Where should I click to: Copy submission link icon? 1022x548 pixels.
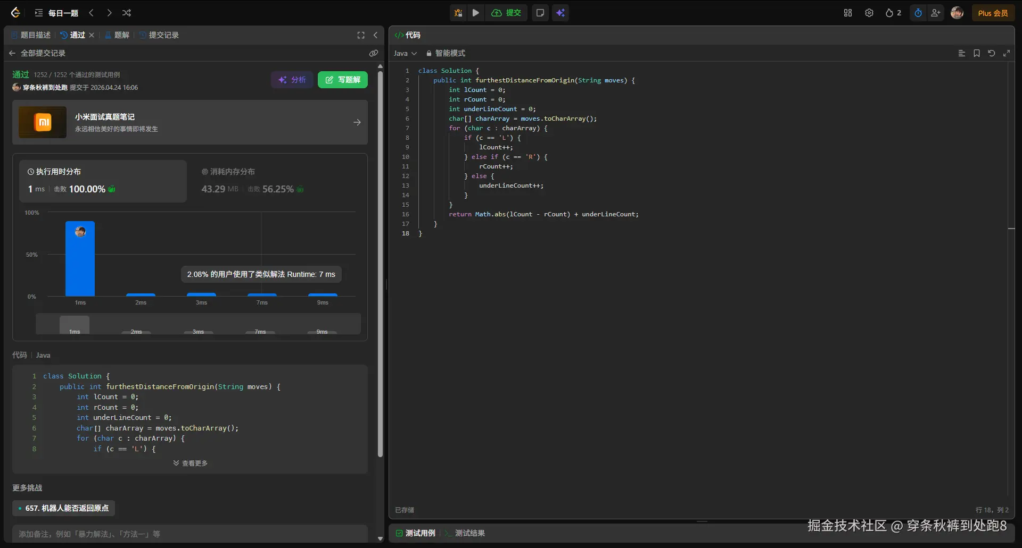[374, 53]
